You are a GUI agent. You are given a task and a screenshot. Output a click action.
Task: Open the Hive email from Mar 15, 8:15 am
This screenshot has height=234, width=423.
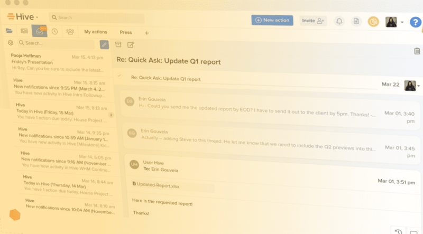[60, 88]
